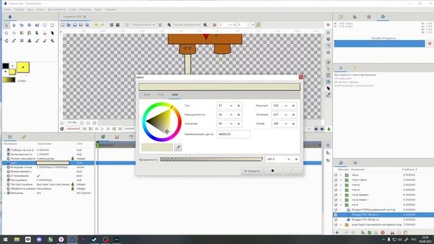Open the Предпросмотр preview dropdown

pyautogui.click(x=143, y=25)
